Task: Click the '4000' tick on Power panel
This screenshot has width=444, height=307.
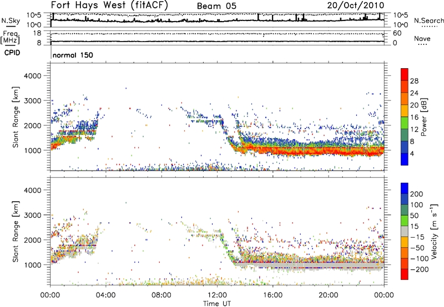Action: pos(33,76)
